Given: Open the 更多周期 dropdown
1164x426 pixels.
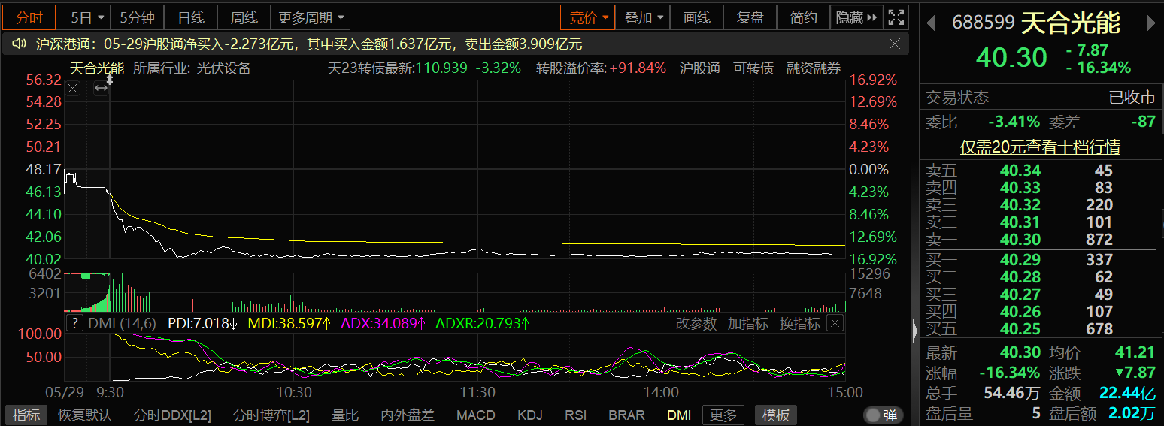Looking at the screenshot, I should 311,17.
